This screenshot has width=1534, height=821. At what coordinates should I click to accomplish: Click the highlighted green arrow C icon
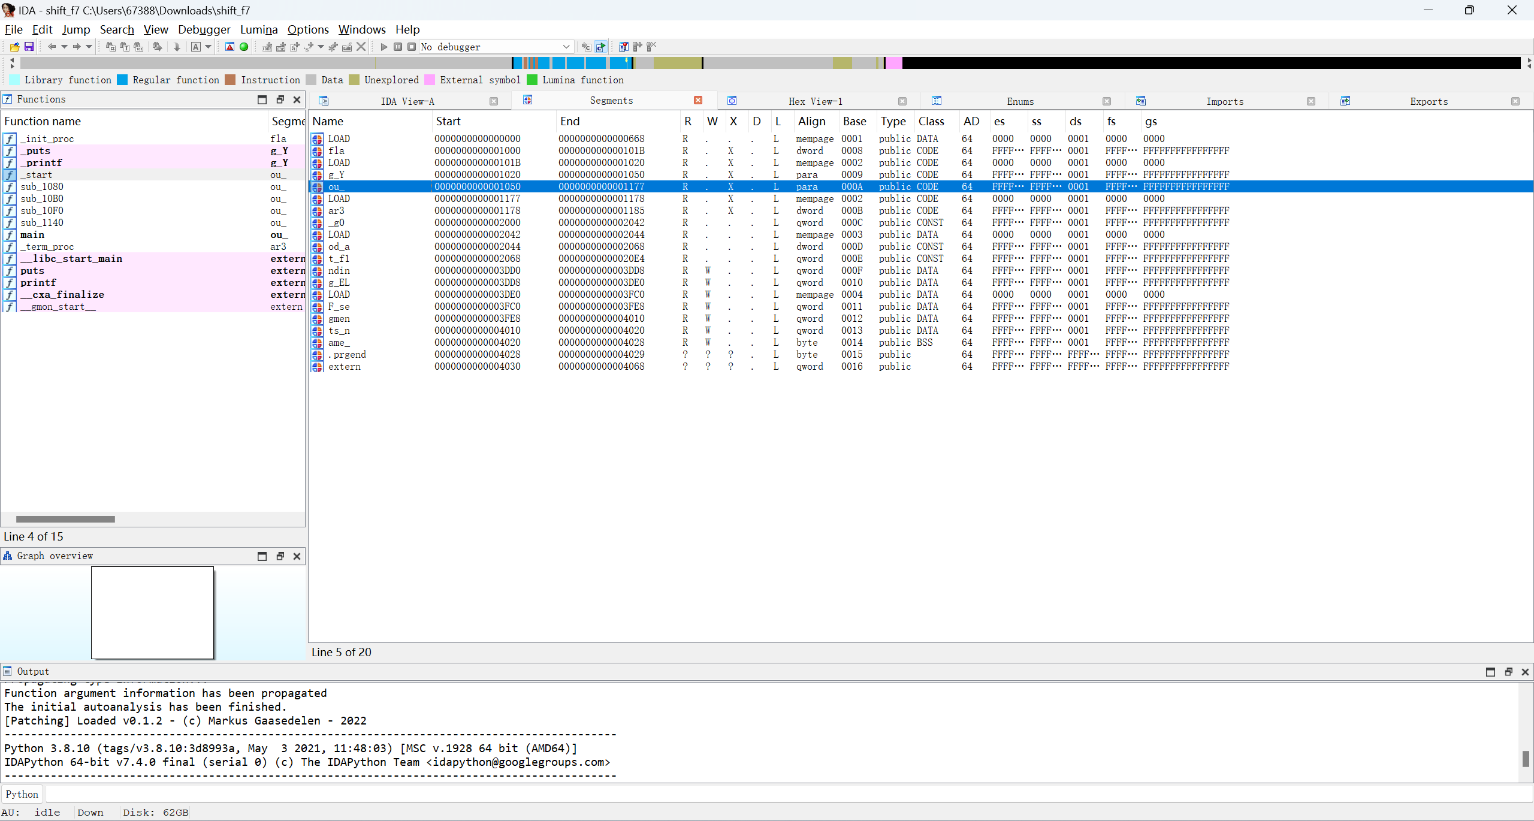[x=600, y=47]
